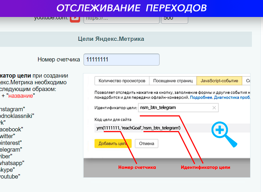Image resolution: width=263 pixels, height=192 pixels.
Task: Click the Цели Яндекс.Метрика section header
Action: [111, 39]
